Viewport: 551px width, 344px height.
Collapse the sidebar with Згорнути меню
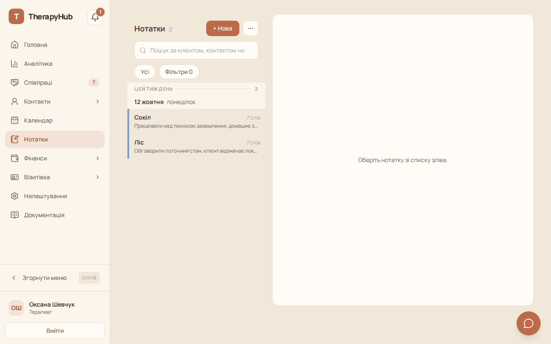55,278
